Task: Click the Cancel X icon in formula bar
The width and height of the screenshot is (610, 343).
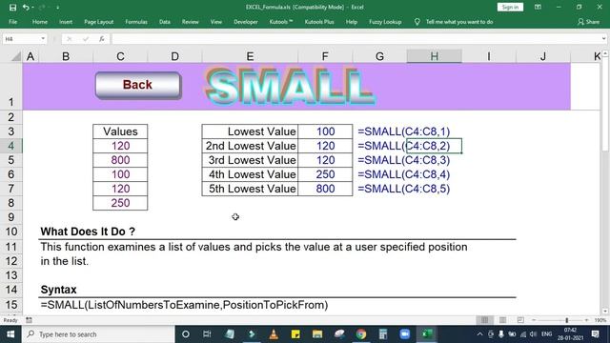Action: (69, 39)
